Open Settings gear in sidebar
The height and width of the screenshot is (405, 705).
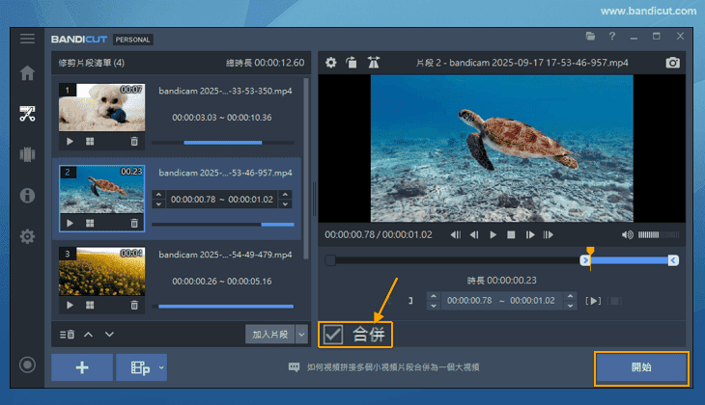pyautogui.click(x=27, y=236)
